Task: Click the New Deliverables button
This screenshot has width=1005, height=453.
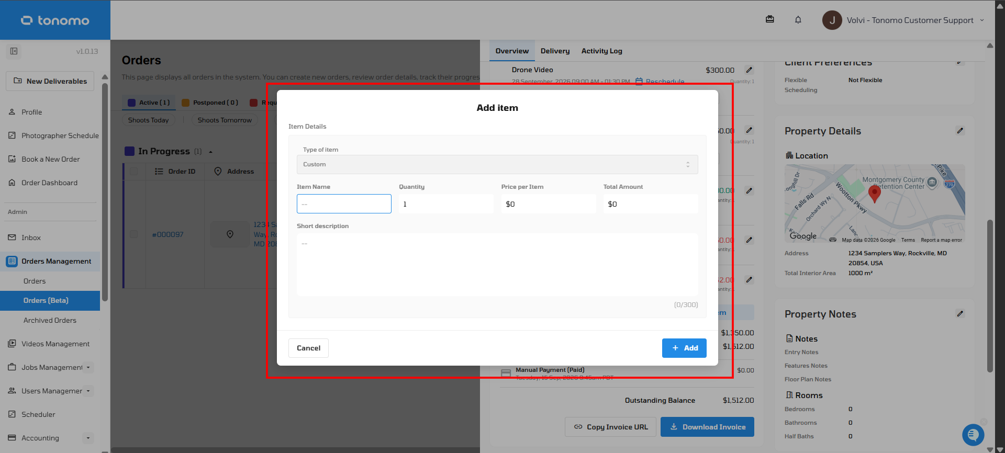Action: coord(50,81)
